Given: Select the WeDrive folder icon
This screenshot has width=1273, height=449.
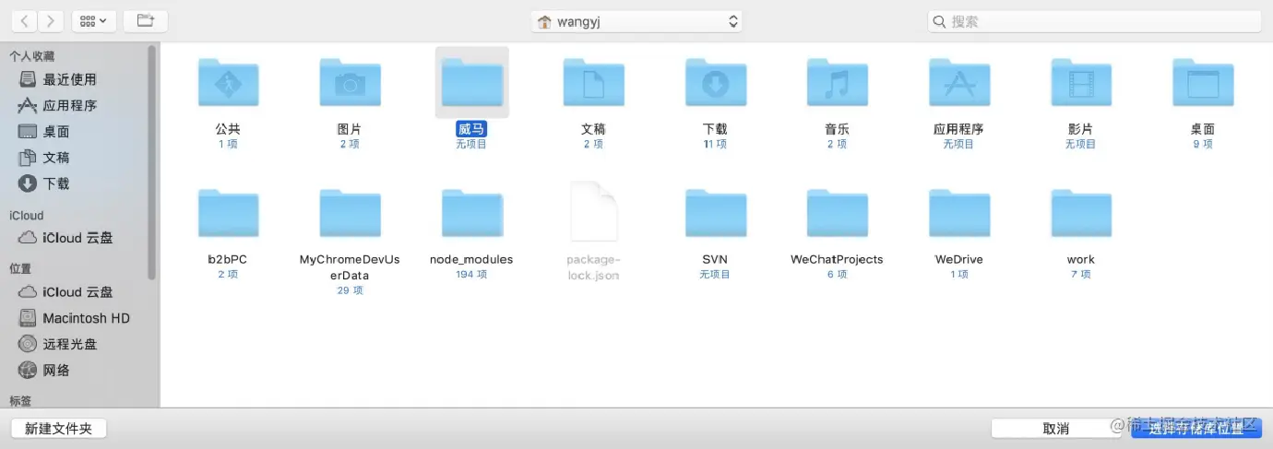Looking at the screenshot, I should pyautogui.click(x=958, y=213).
